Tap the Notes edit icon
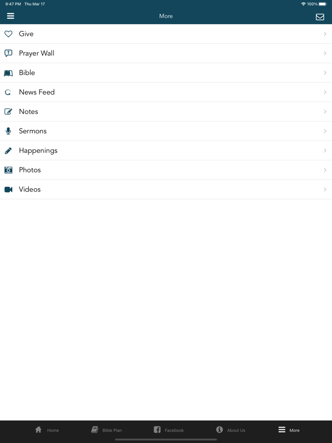 (x=9, y=112)
